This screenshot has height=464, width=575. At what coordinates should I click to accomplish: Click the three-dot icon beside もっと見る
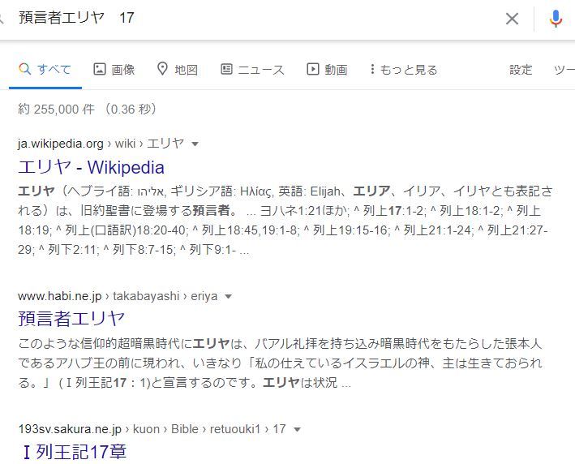pyautogui.click(x=372, y=69)
